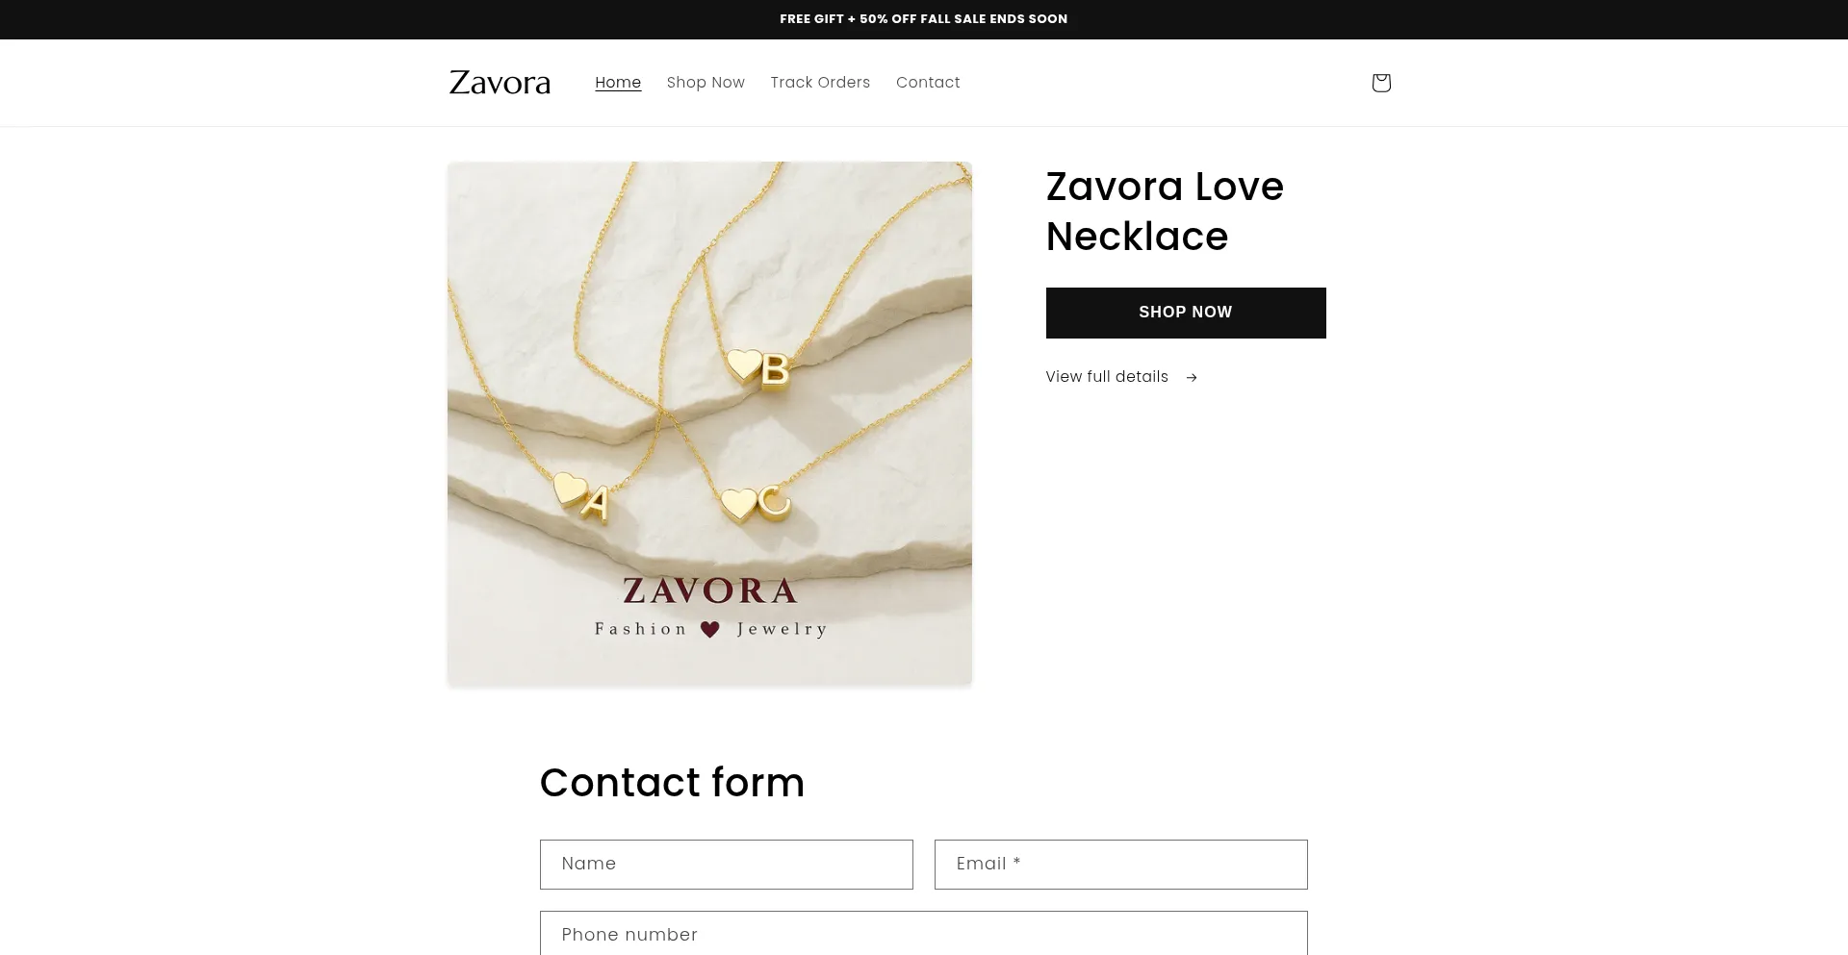This screenshot has width=1848, height=955.
Task: Go to the Home menu item
Action: coord(618,83)
